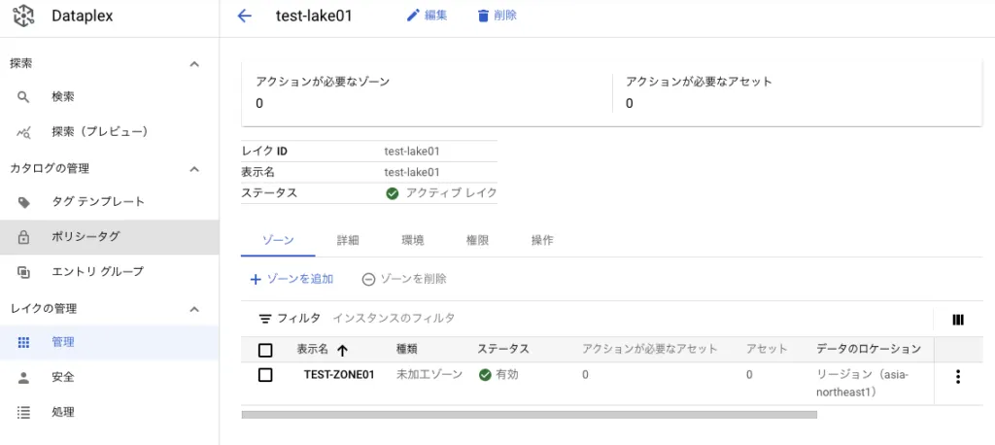Screen dimensions: 995x445
Task: Click the person icon beside 安全
Action: [23, 378]
